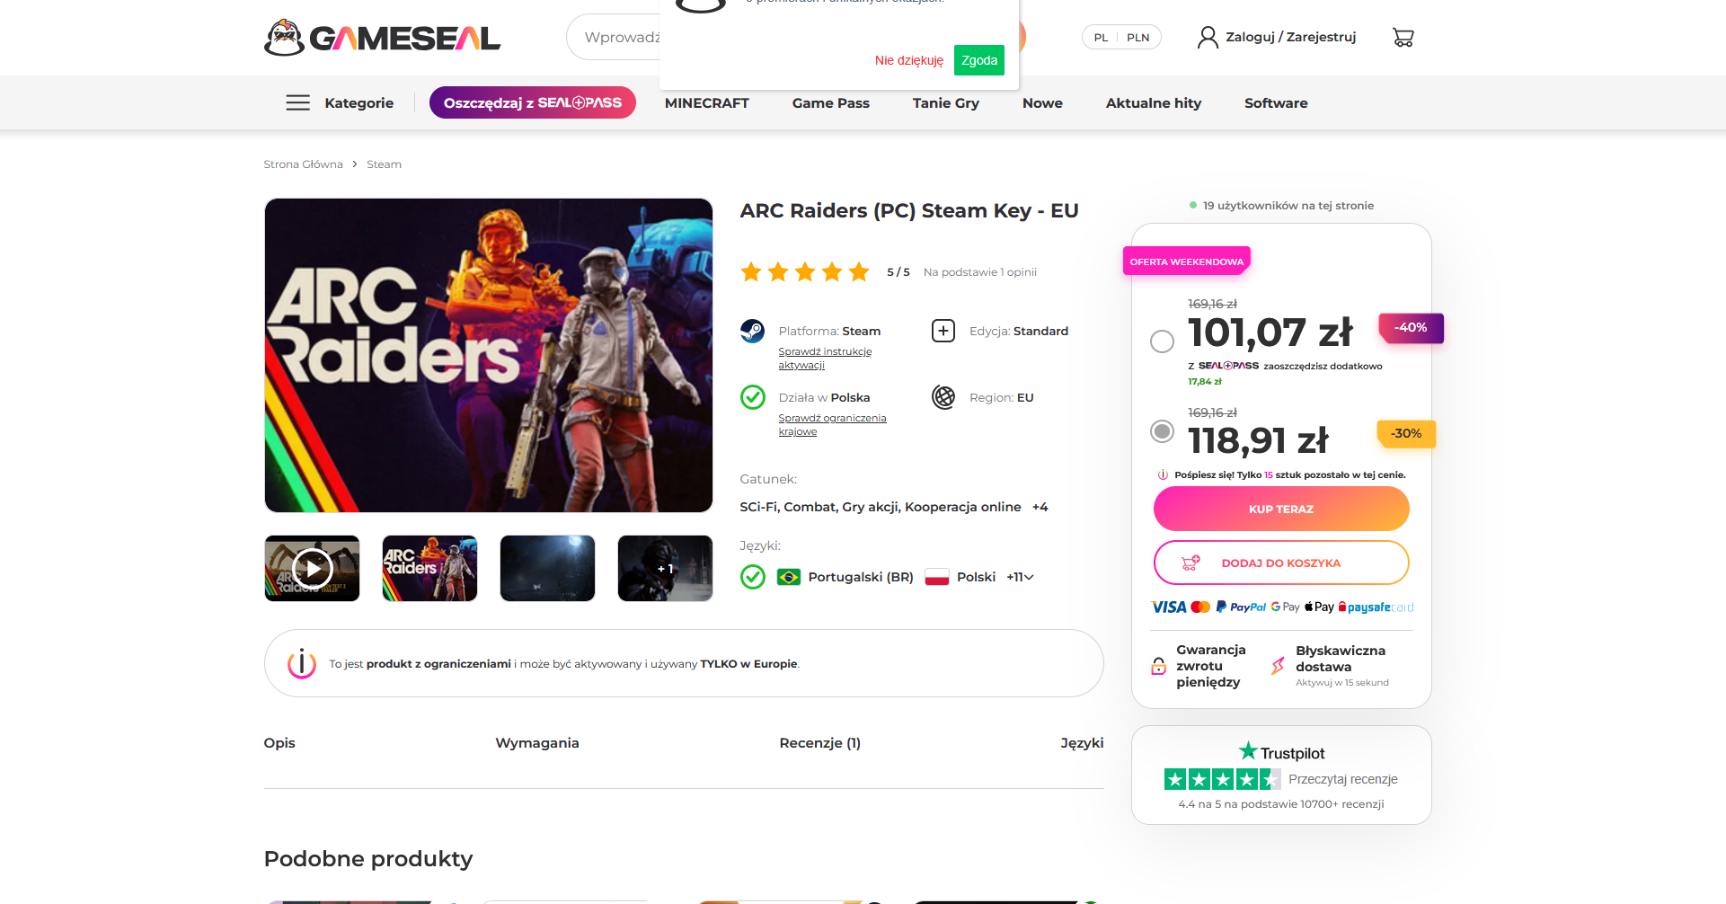Click the region globe icon

943,397
